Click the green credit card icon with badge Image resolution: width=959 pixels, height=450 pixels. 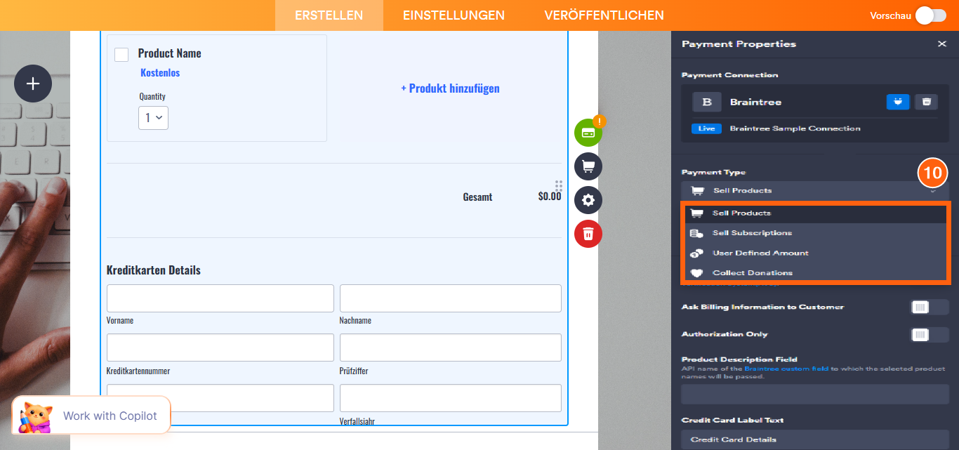[588, 132]
